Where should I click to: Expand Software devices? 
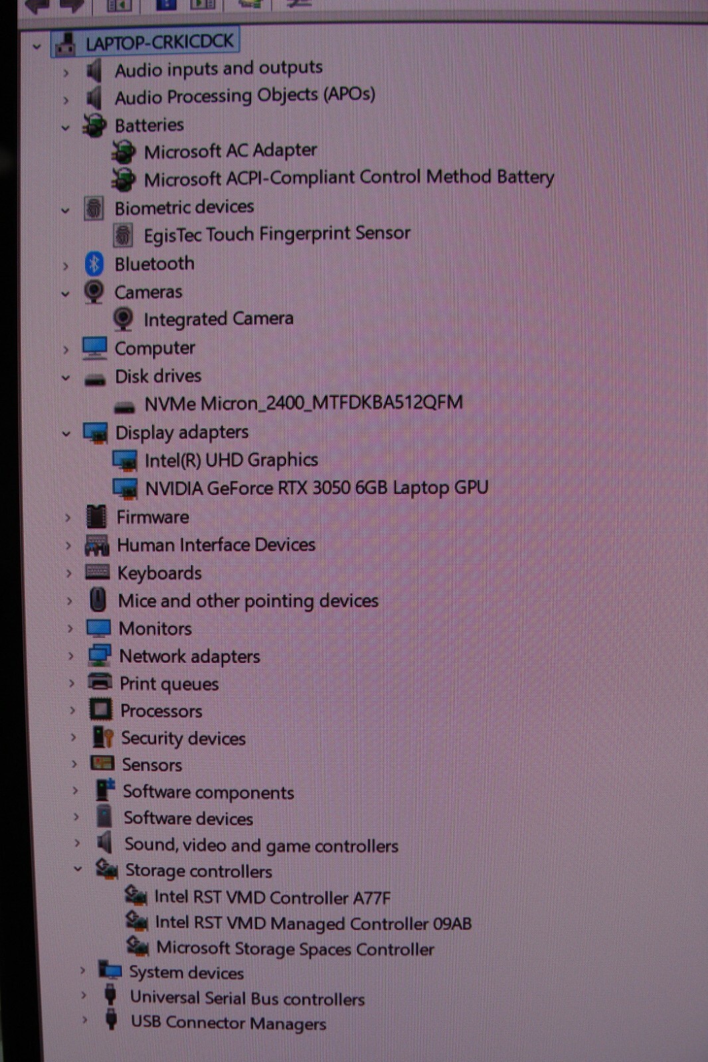point(76,818)
